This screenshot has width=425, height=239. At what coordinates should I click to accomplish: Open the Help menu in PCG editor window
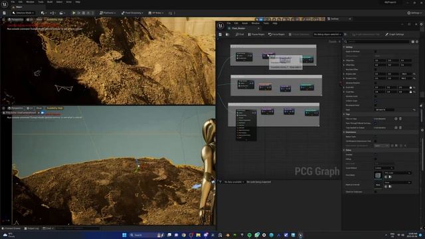(x=275, y=23)
